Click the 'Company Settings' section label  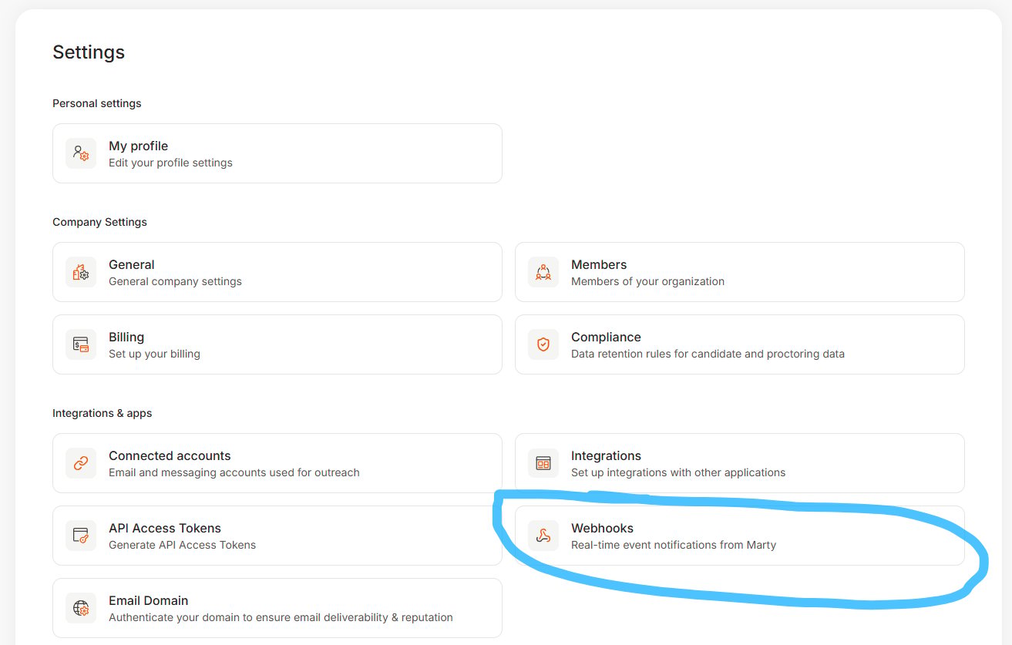[99, 222]
